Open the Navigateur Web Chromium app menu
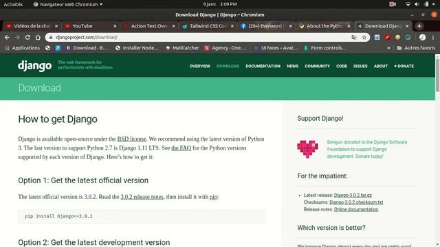 (x=68, y=4)
